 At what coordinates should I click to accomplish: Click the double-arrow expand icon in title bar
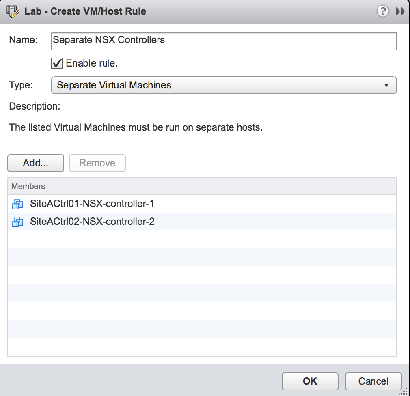(x=400, y=11)
